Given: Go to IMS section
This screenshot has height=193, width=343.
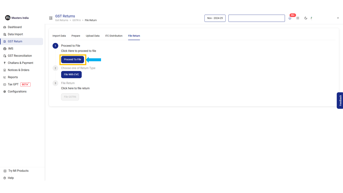Looking at the screenshot, I should (x=10, y=49).
